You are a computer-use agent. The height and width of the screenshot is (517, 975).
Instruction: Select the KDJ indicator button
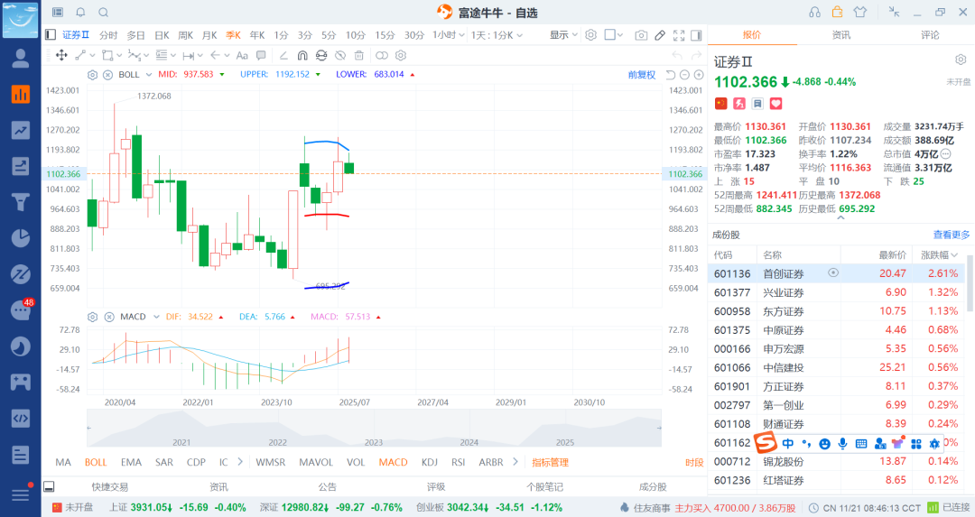pos(429,462)
